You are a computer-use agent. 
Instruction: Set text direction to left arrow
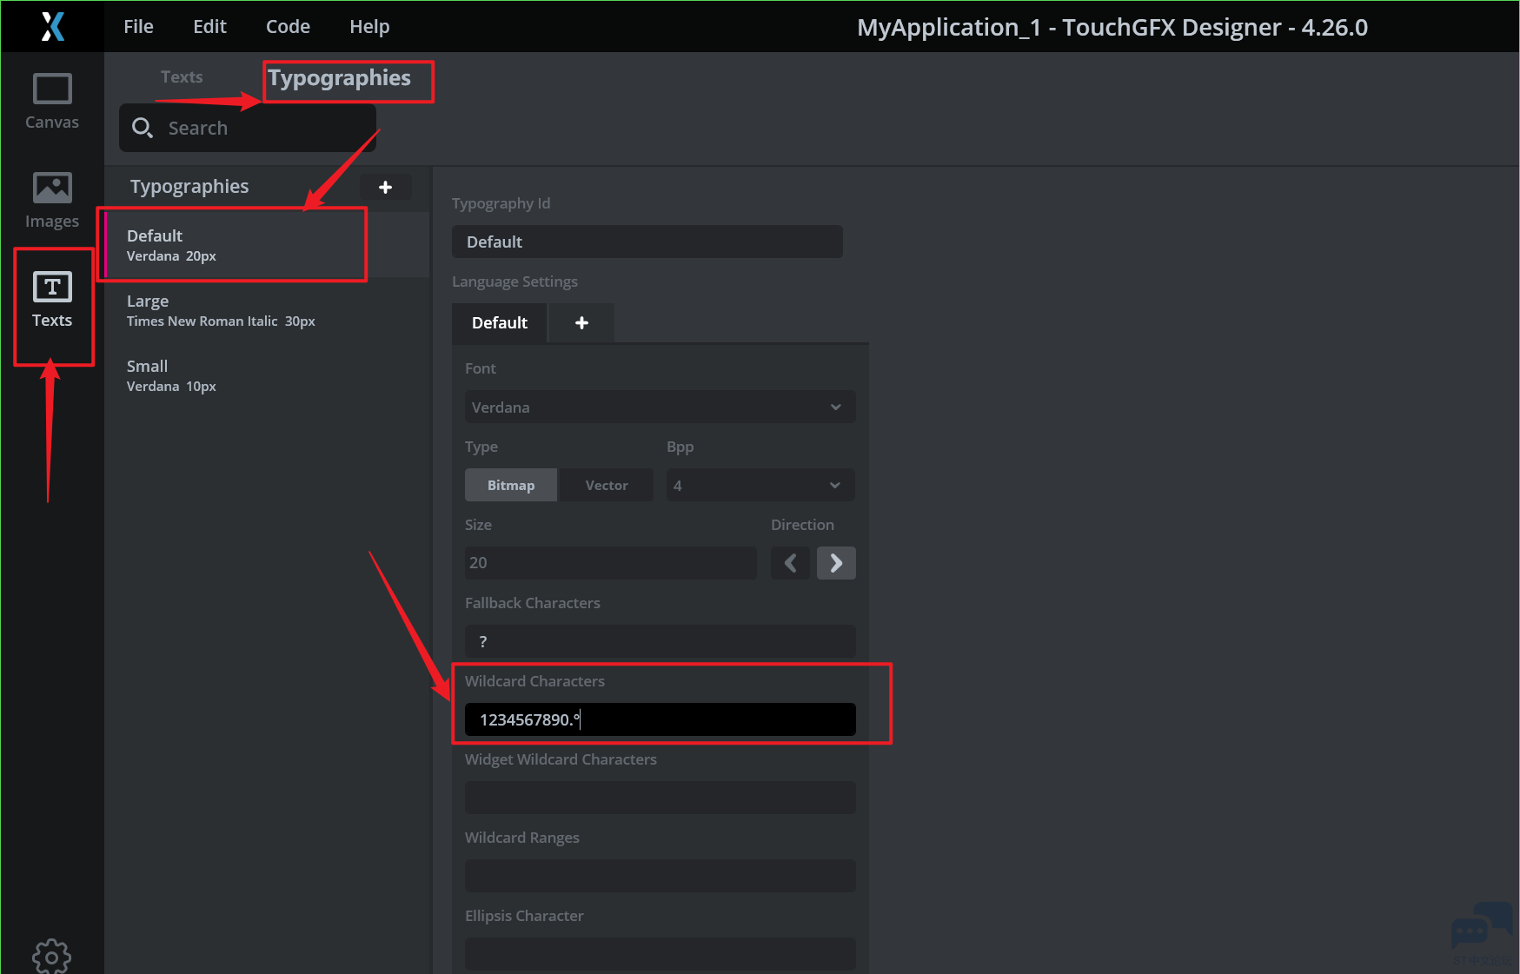point(790,563)
